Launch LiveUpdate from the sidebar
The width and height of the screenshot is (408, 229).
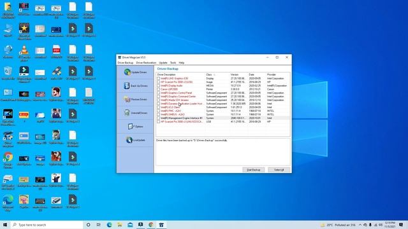point(135,140)
